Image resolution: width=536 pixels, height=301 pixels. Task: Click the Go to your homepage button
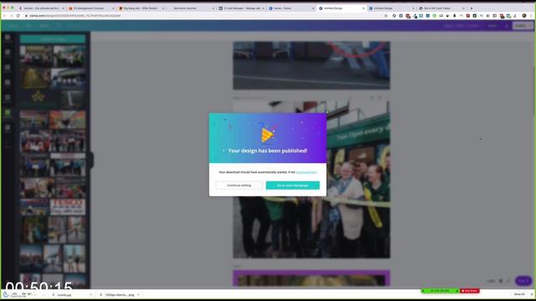[x=292, y=186]
